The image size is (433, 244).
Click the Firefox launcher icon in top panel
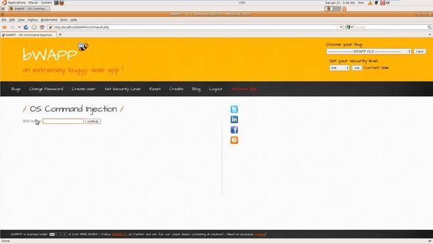(x=62, y=3)
